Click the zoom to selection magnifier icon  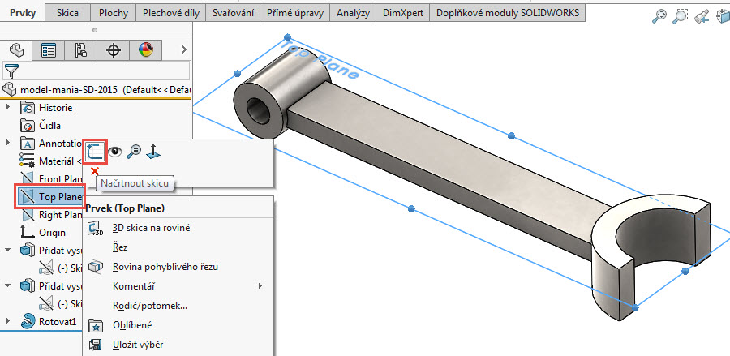(134, 151)
